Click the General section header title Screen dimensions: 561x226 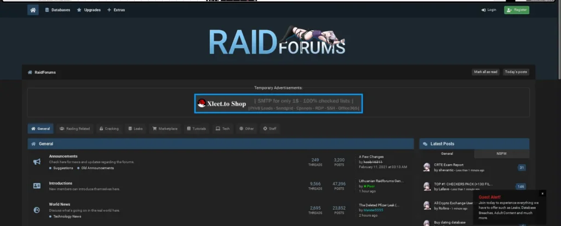click(x=46, y=144)
